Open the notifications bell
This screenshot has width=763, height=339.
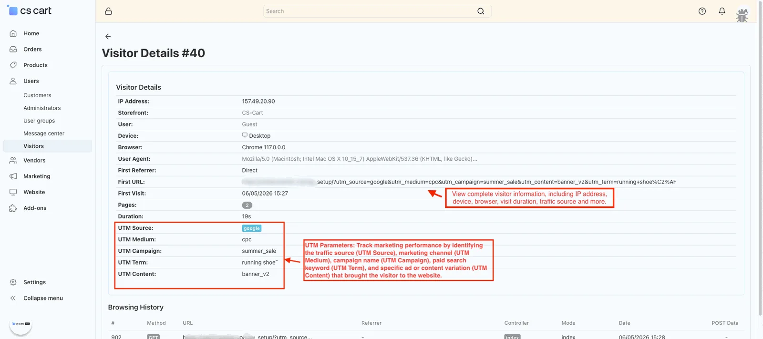point(722,11)
